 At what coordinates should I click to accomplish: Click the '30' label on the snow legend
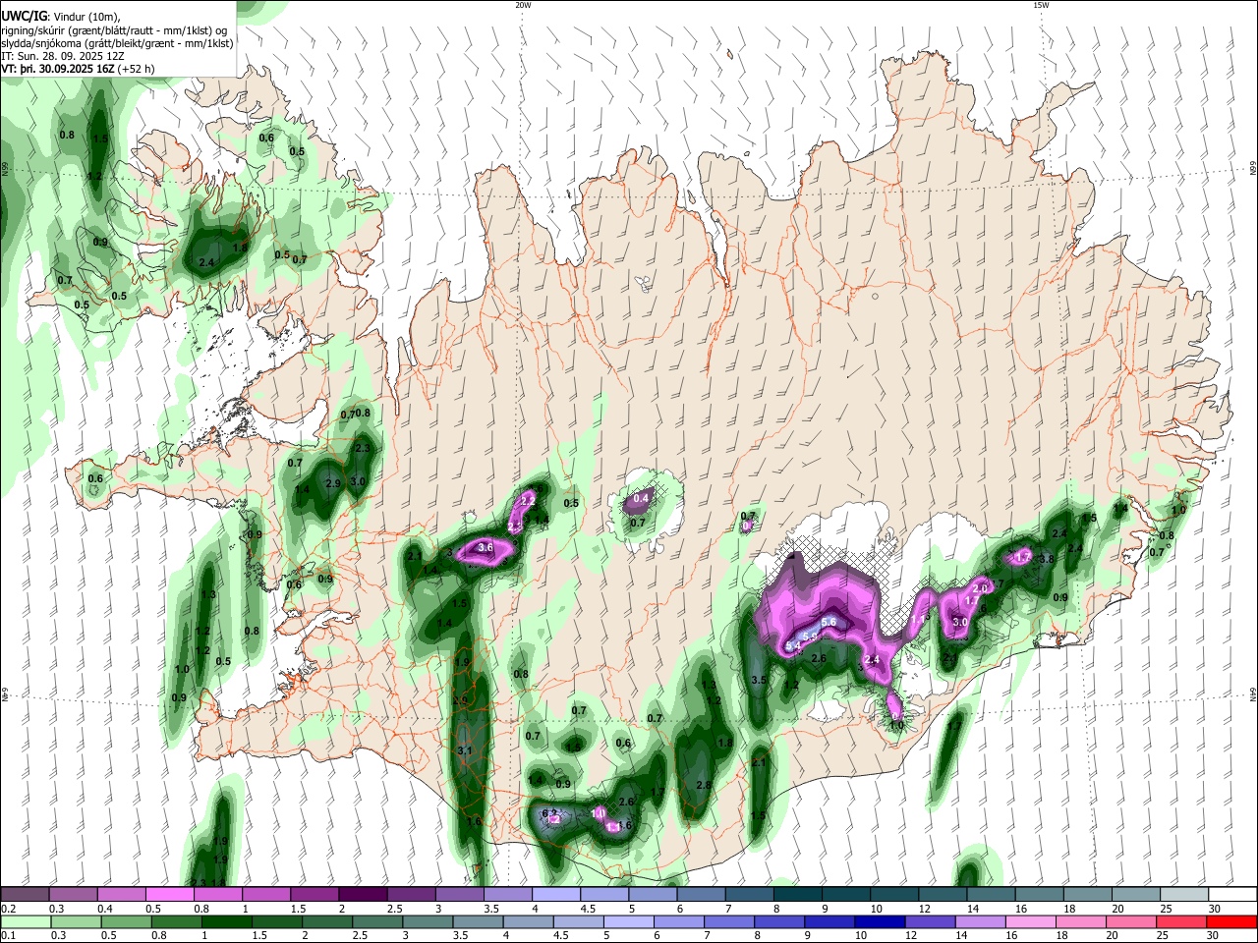click(x=1214, y=909)
